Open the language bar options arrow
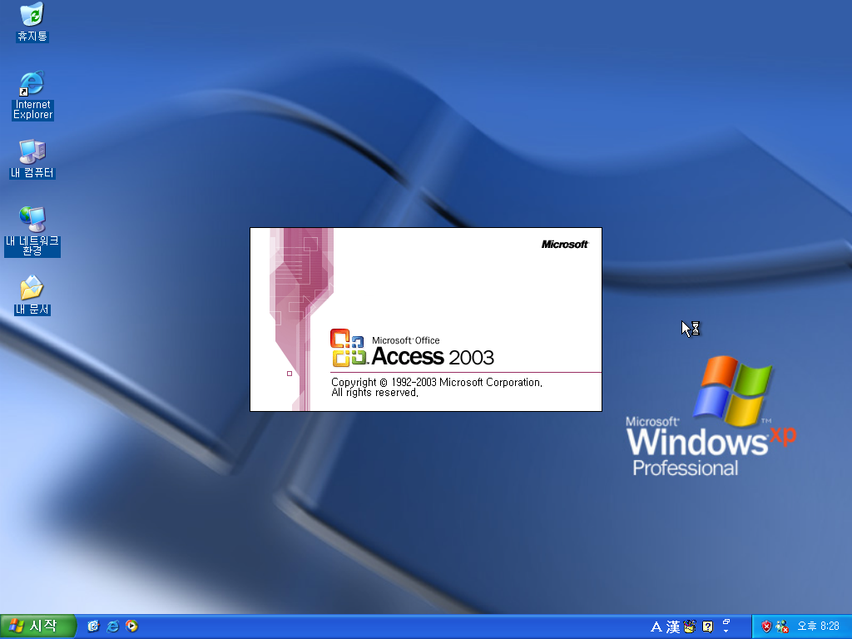852x639 pixels. (726, 632)
